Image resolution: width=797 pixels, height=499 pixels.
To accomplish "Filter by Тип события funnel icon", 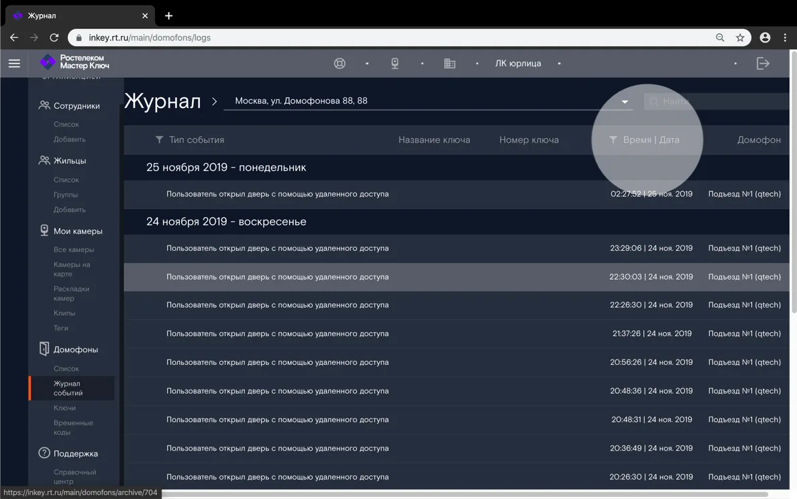I will click(x=159, y=140).
